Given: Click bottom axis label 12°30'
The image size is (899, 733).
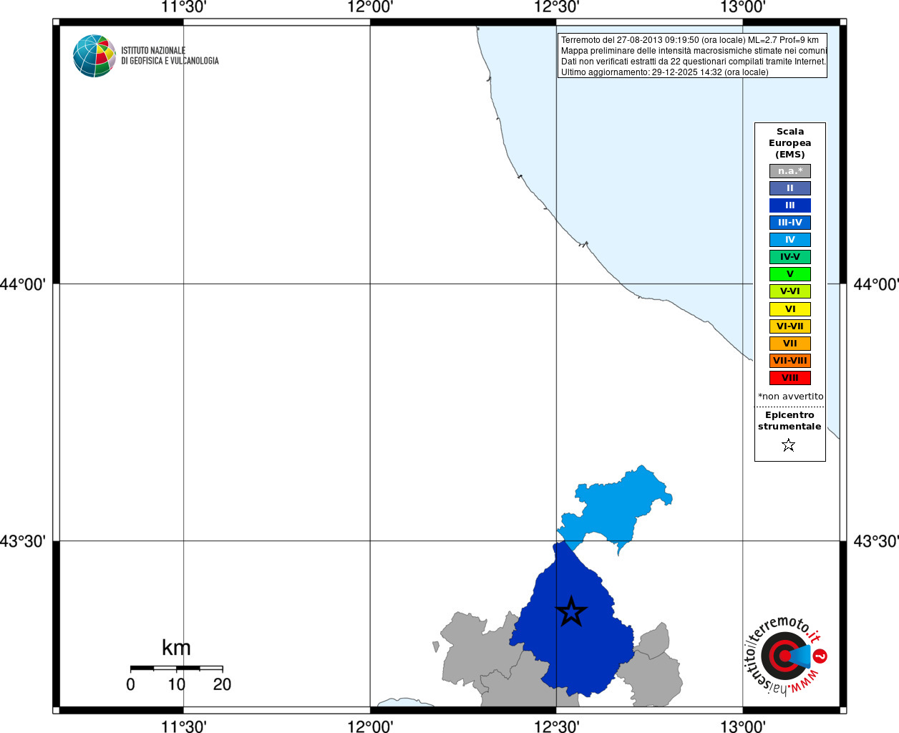Looking at the screenshot, I should [x=557, y=727].
